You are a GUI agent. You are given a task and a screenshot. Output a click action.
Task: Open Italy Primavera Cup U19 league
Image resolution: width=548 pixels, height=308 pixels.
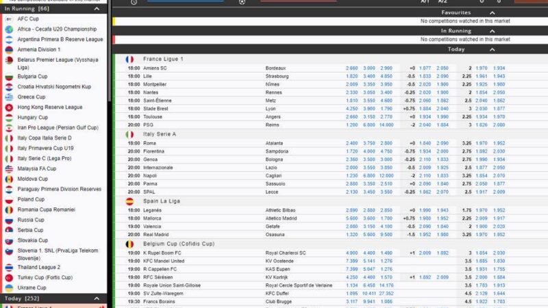pos(45,148)
